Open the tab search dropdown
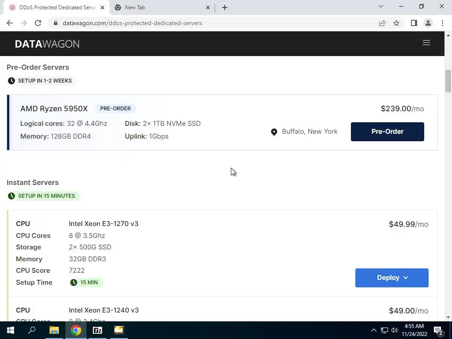452x339 pixels. click(381, 6)
